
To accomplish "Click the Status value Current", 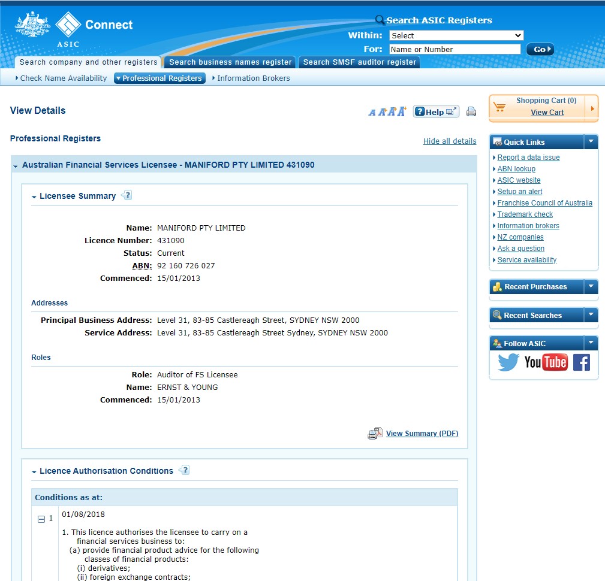I will click(170, 253).
